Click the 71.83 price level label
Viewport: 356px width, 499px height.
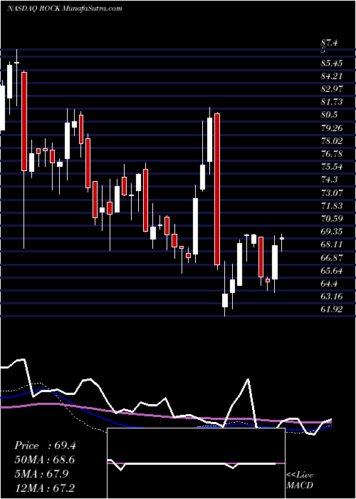coord(332,206)
